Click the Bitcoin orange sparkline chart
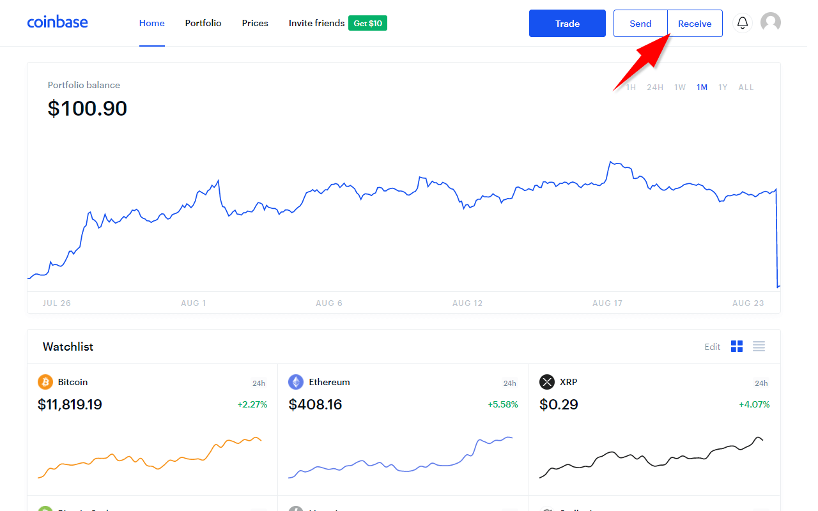Image resolution: width=818 pixels, height=511 pixels. pos(150,457)
